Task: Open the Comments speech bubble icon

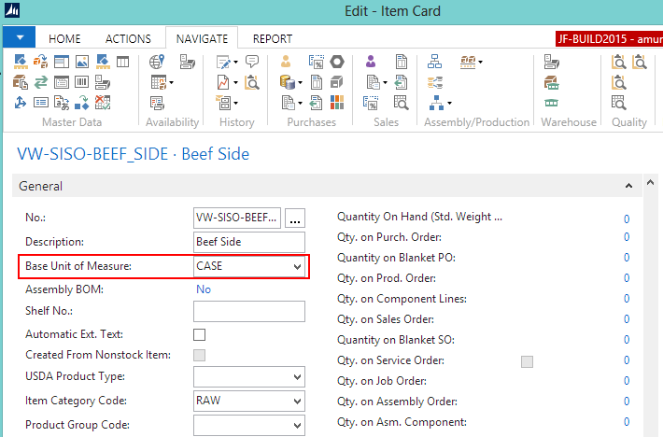Action: click(x=252, y=62)
